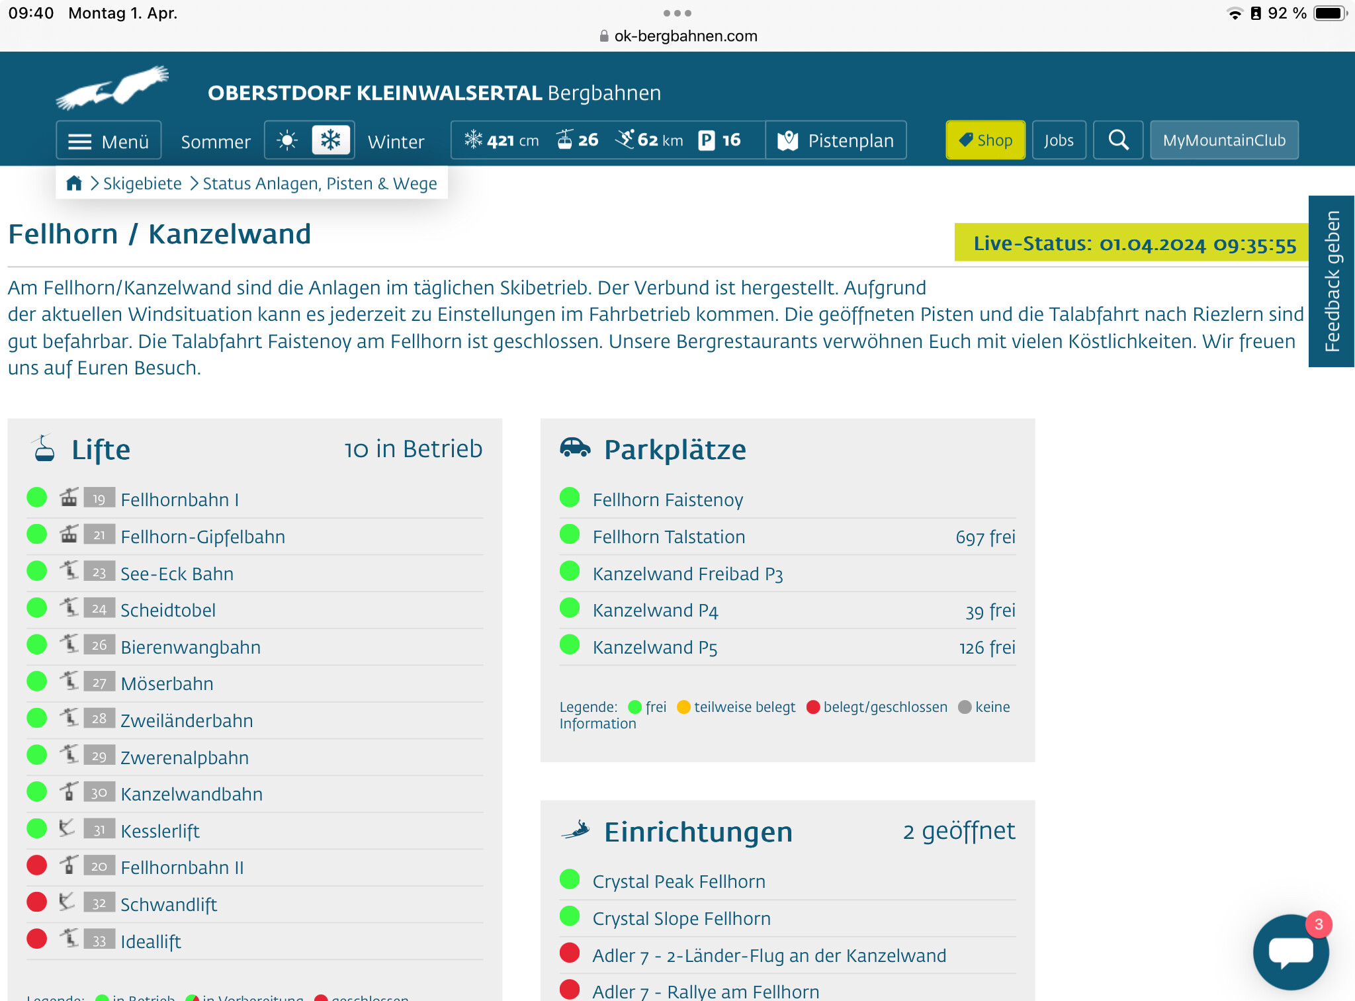Click the home icon in breadcrumb

pyautogui.click(x=74, y=183)
